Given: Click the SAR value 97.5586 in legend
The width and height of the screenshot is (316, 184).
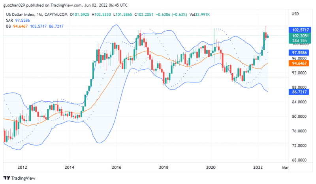Looking at the screenshot, I should [23, 20].
